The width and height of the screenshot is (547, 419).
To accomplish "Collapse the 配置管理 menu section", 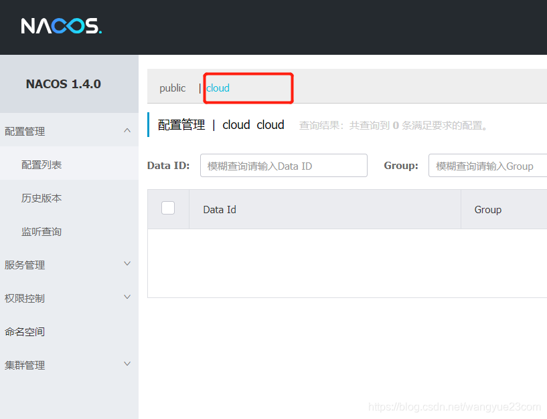I will (69, 131).
